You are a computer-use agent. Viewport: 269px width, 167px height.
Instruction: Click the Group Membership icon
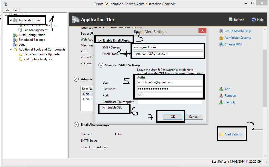(221, 31)
